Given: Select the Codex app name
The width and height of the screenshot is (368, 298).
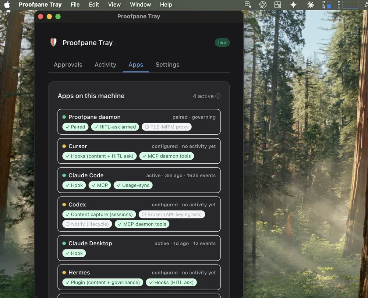Looking at the screenshot, I should [77, 205].
